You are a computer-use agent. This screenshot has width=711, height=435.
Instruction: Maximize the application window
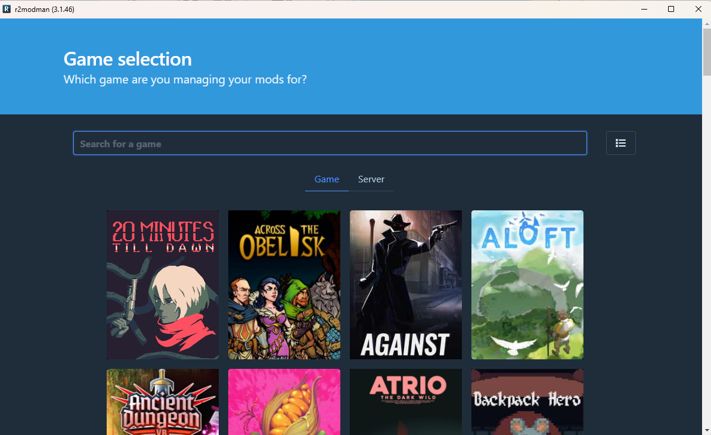click(670, 9)
